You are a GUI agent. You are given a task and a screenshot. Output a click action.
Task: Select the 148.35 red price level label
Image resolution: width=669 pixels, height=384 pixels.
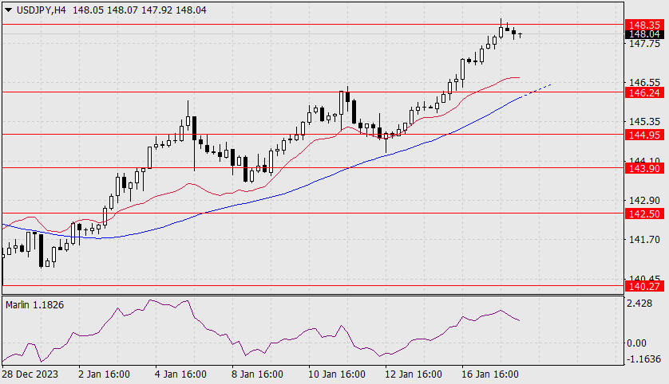[644, 25]
